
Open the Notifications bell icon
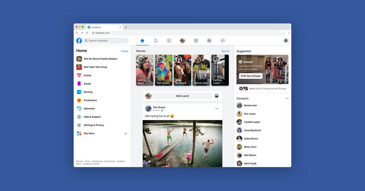(x=156, y=41)
